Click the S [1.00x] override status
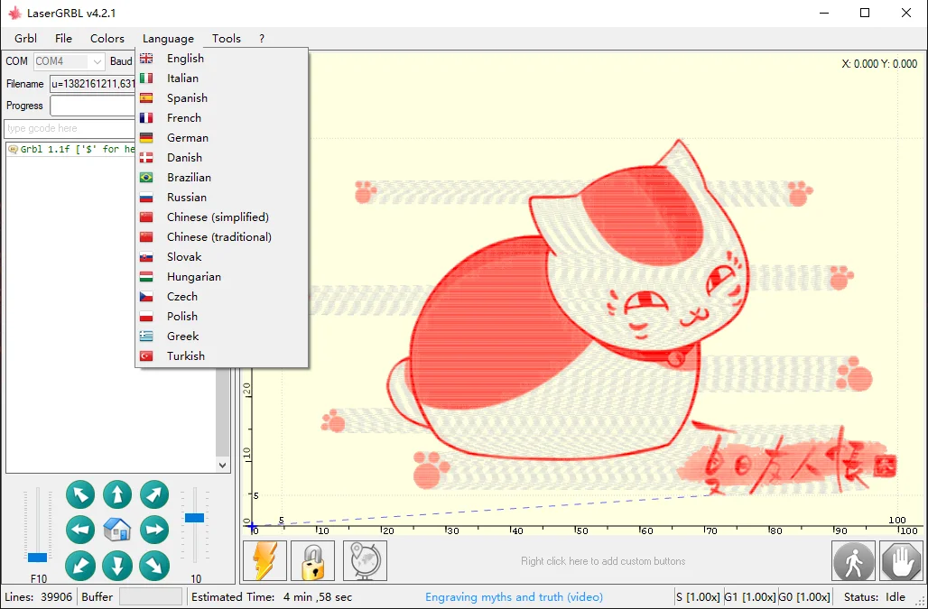Screen dimensions: 928x609 [x=699, y=597]
